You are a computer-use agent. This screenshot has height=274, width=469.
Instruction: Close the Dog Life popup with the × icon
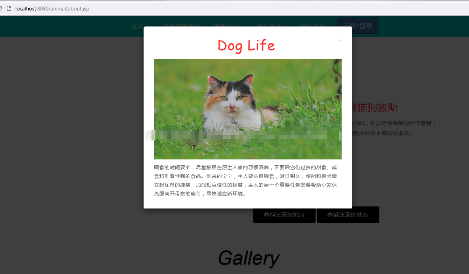tap(340, 41)
